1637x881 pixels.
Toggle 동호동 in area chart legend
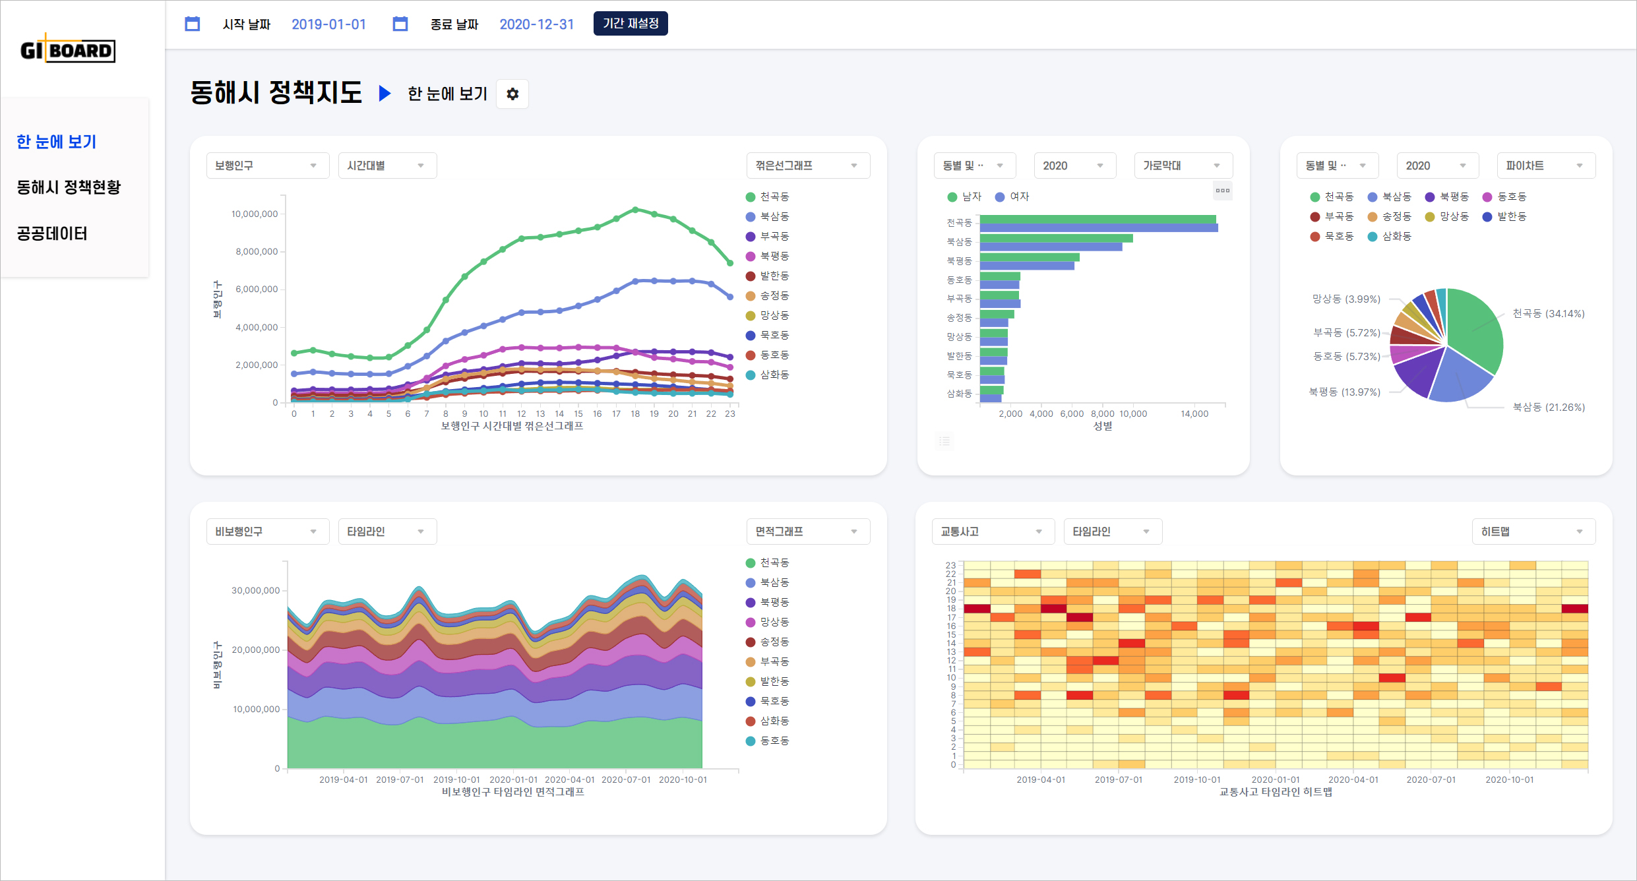[x=768, y=741]
